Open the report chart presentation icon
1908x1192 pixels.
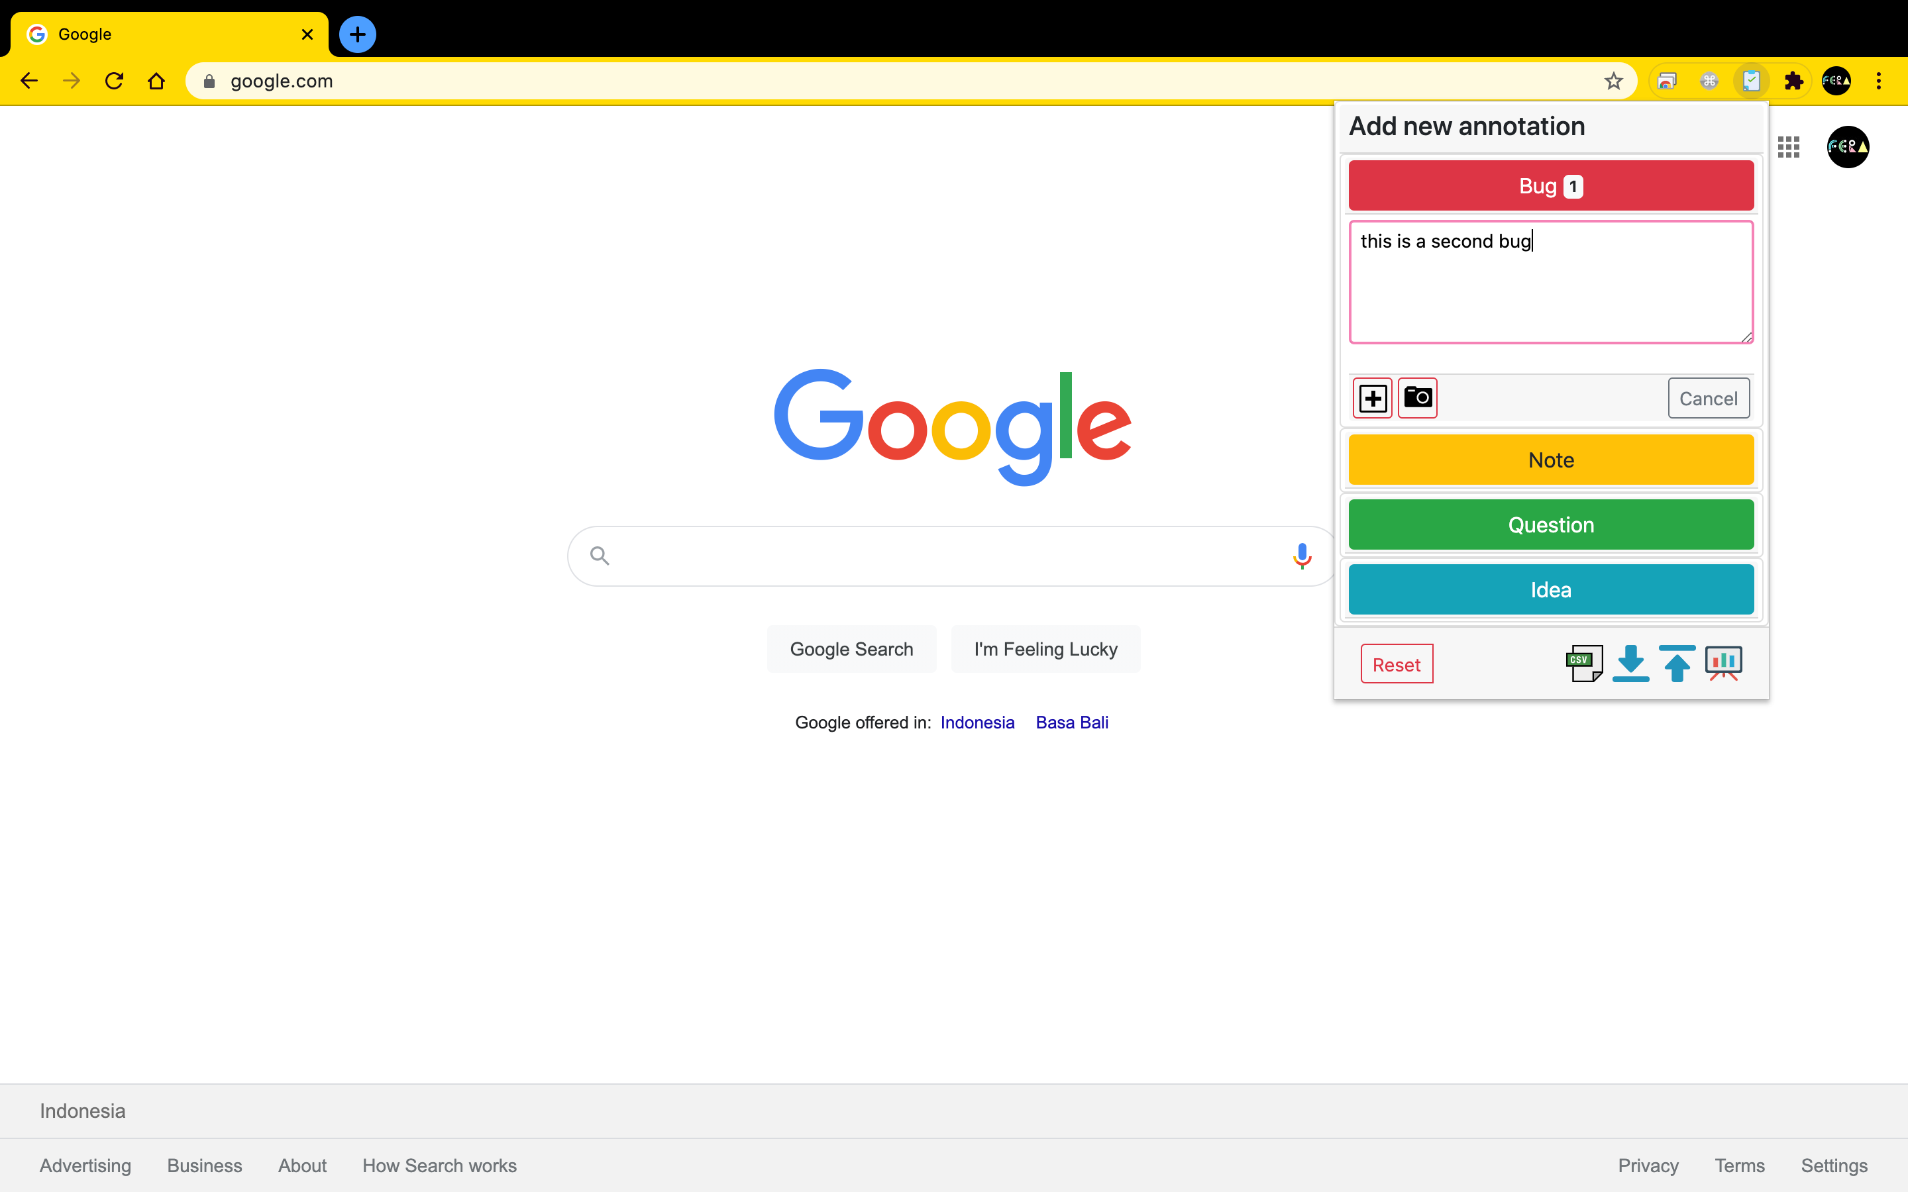(x=1724, y=663)
